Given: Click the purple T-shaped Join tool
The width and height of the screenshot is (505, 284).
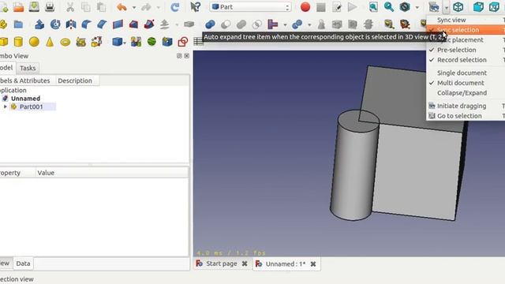Looking at the screenshot, I should click(272, 24).
